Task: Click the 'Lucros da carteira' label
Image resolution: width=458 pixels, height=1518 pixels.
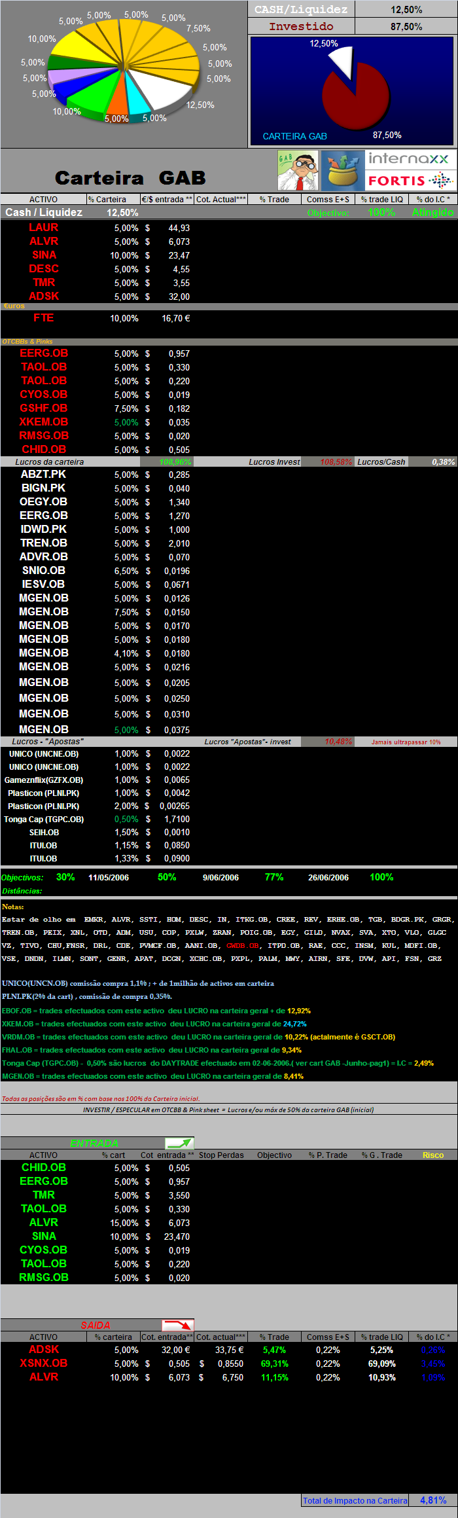Action: tap(50, 461)
